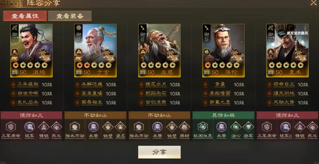
Task: Open the 将材 trait icon under 左慈
Action: coord(184,127)
